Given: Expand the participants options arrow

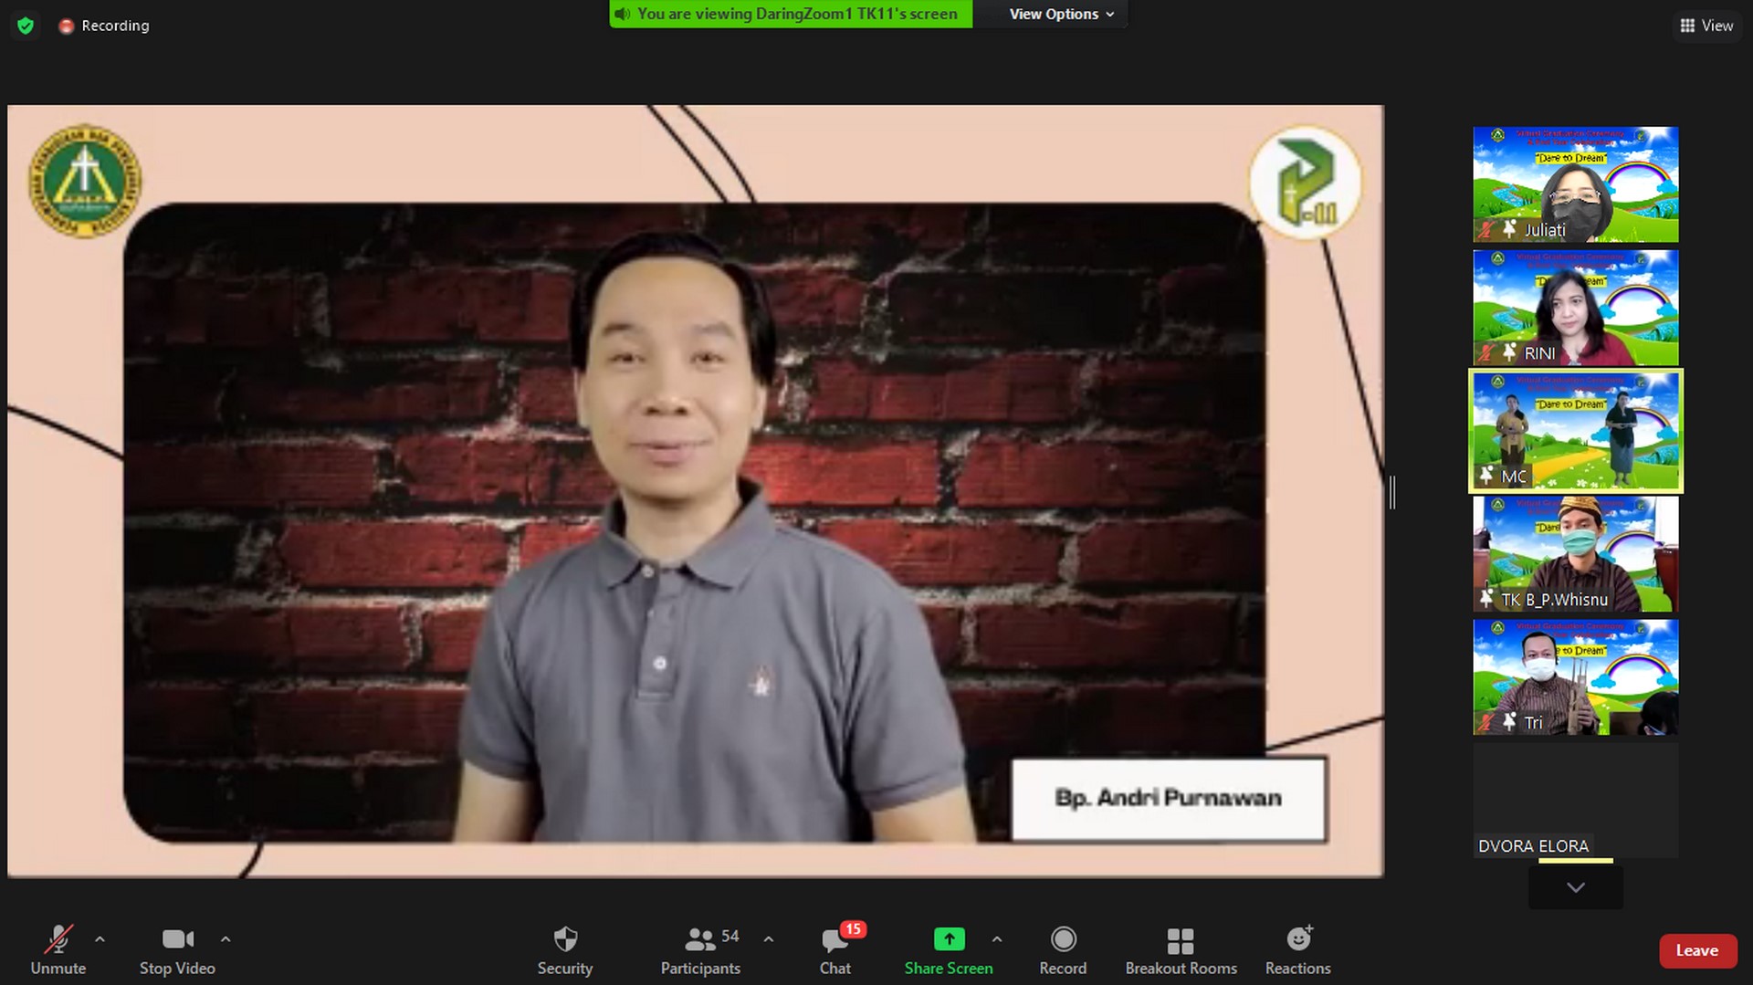Looking at the screenshot, I should point(769,938).
